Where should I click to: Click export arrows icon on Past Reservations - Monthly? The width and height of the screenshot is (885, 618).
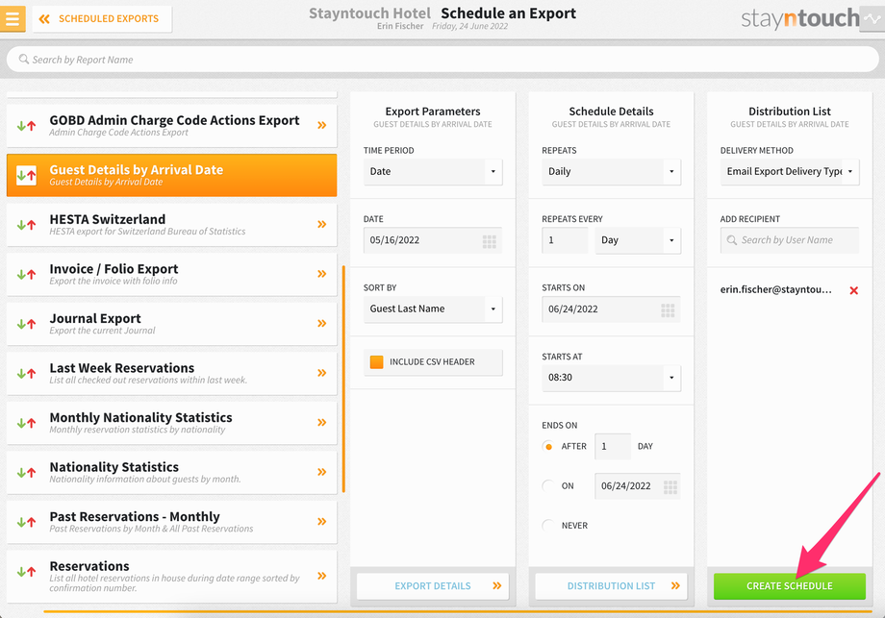(x=26, y=523)
